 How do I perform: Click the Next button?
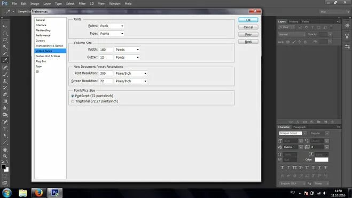pos(248,42)
